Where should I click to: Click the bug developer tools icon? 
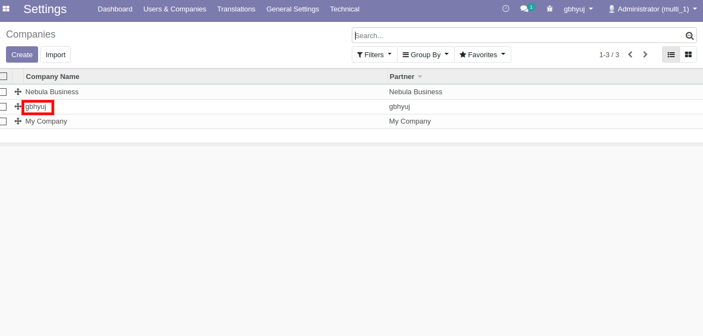click(549, 9)
